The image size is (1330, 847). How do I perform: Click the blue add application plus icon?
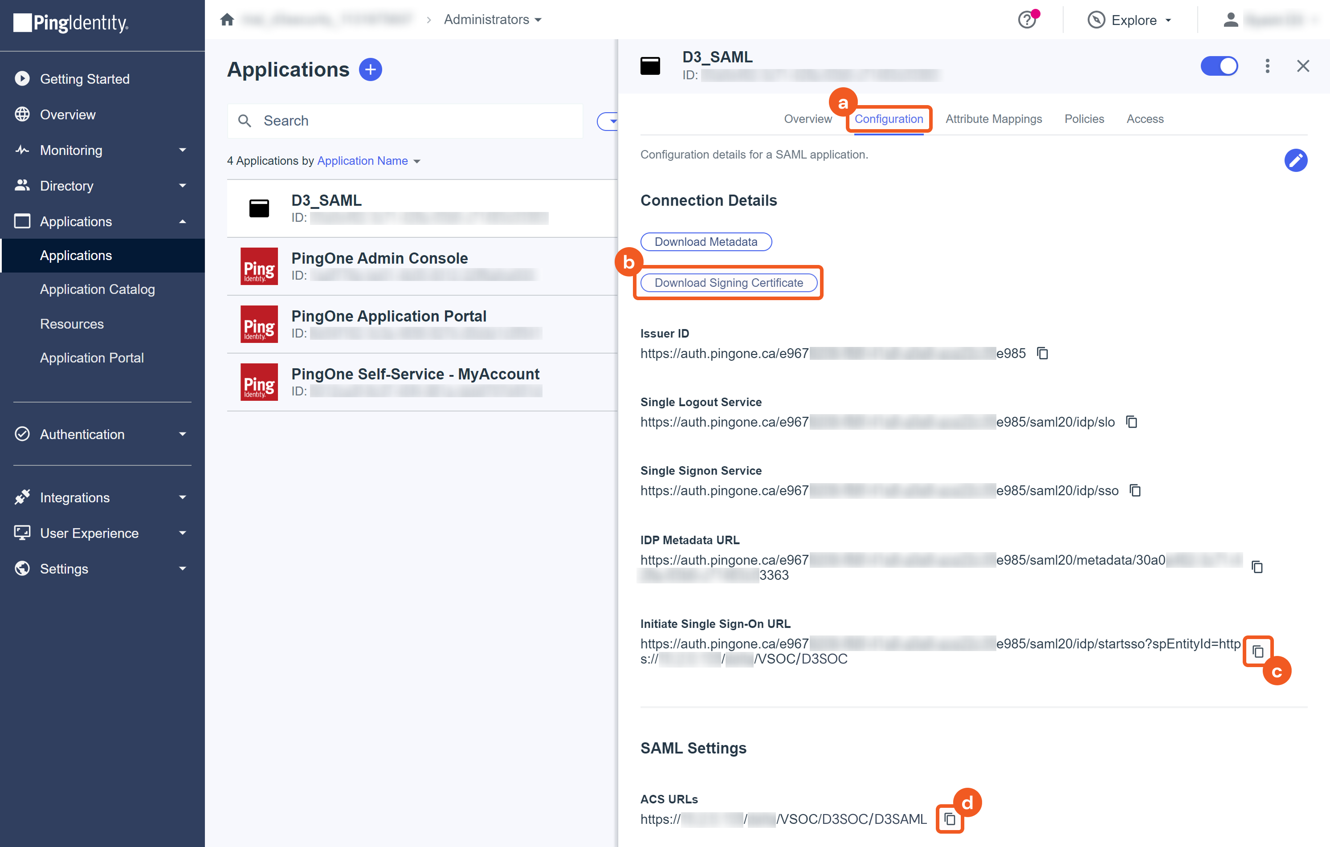(370, 69)
